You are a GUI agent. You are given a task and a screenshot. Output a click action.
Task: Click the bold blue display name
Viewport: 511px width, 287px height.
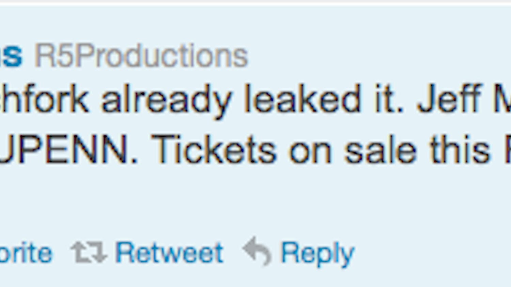12,56
